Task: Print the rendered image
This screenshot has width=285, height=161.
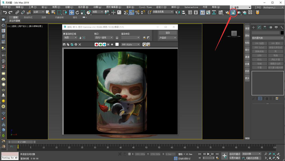Action: [76, 44]
